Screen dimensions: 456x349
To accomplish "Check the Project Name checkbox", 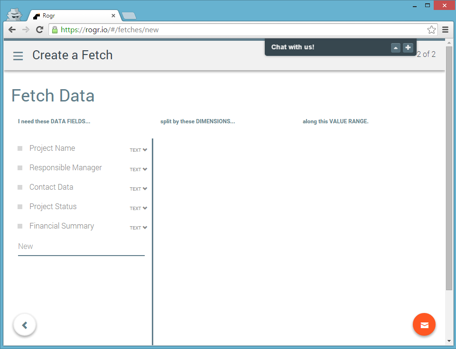I will click(19, 148).
